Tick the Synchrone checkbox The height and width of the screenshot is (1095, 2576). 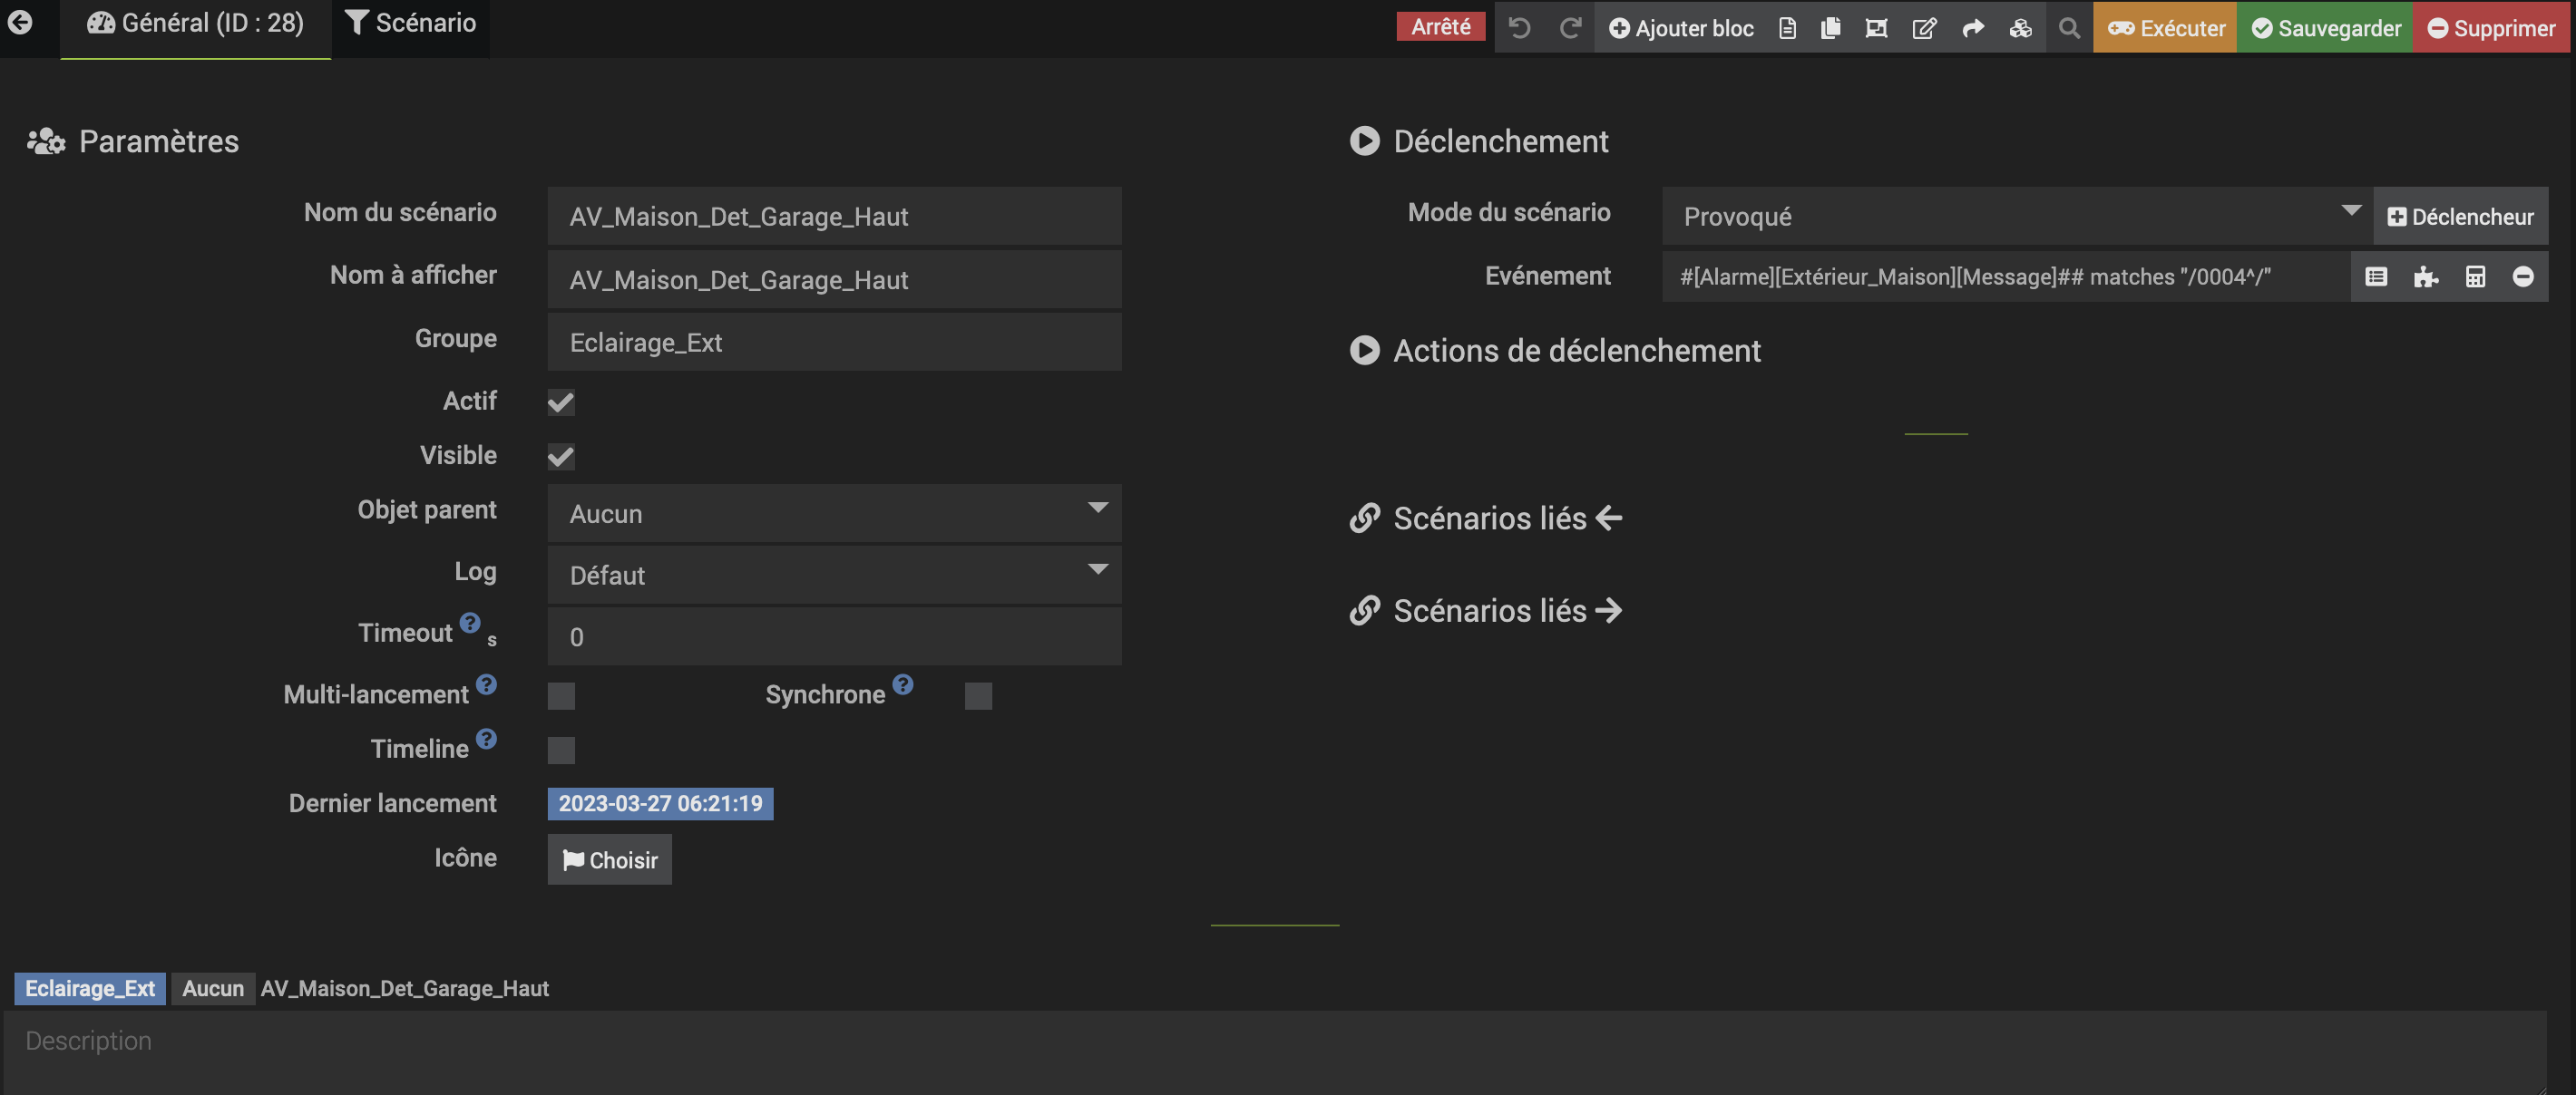pos(977,695)
